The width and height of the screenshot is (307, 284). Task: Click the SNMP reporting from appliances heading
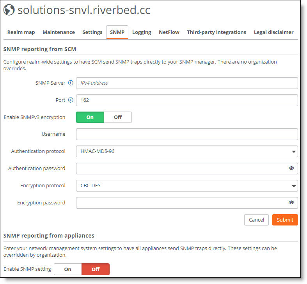[49, 235]
